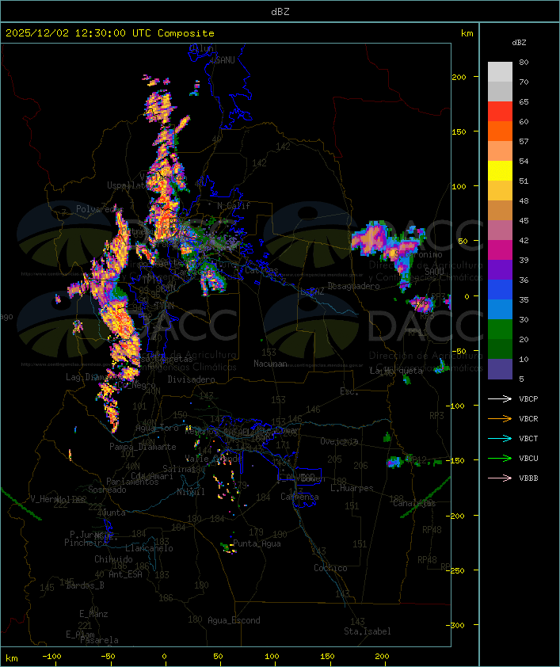The height and width of the screenshot is (667, 560).
Task: Click the Agua_Toro place label
Action: 157,428
